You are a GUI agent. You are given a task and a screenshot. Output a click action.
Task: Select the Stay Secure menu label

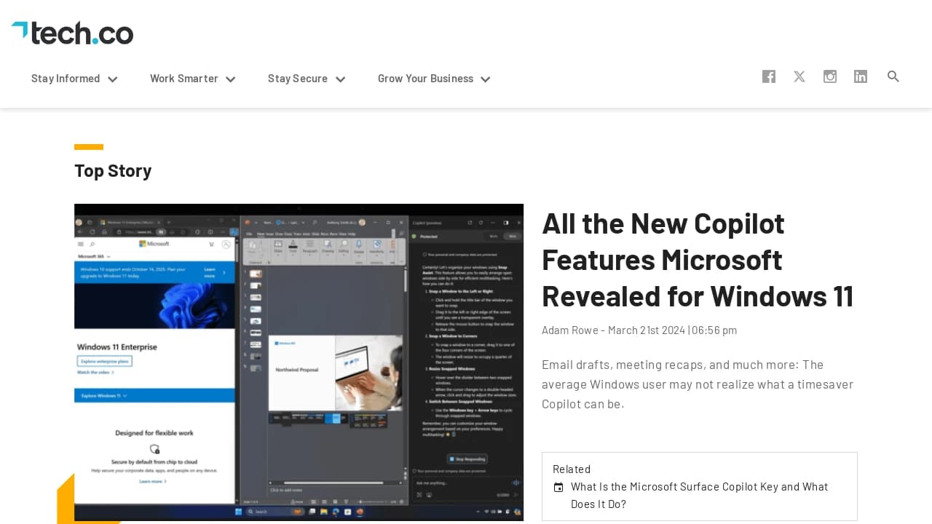(x=297, y=79)
